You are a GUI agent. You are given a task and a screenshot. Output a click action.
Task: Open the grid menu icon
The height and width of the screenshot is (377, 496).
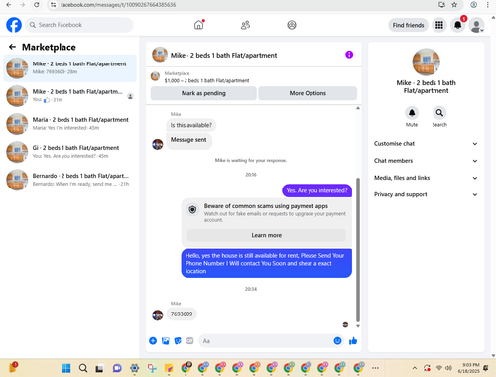click(x=439, y=25)
